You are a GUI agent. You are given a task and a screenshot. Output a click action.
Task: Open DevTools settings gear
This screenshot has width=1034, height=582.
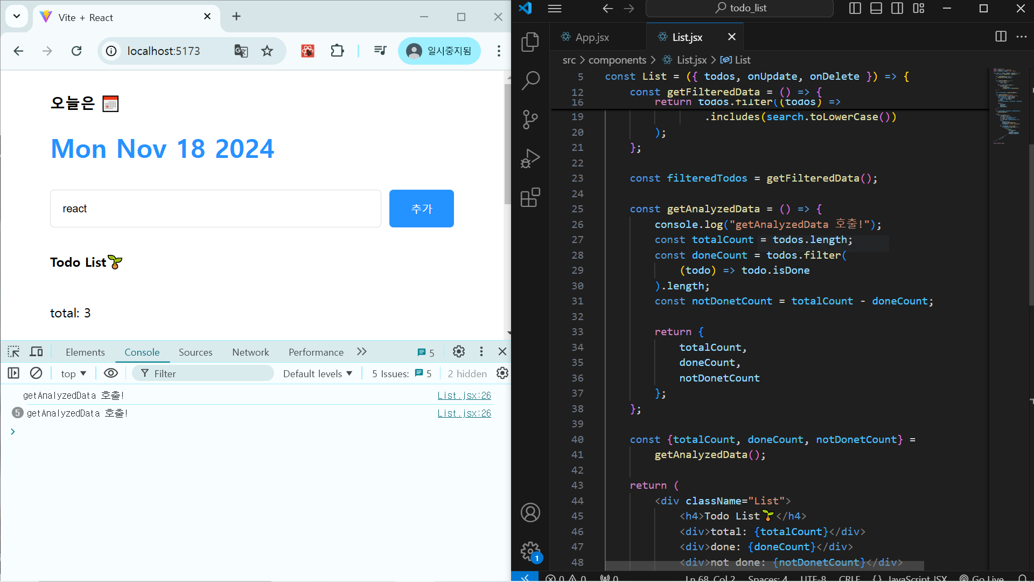coord(458,352)
